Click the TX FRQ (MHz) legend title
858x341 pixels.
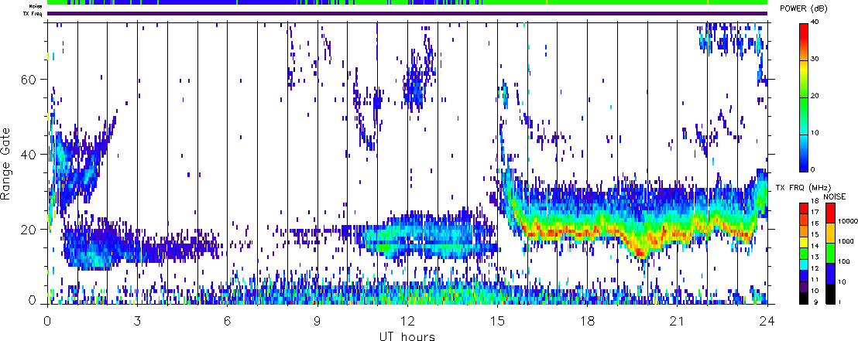[804, 187]
